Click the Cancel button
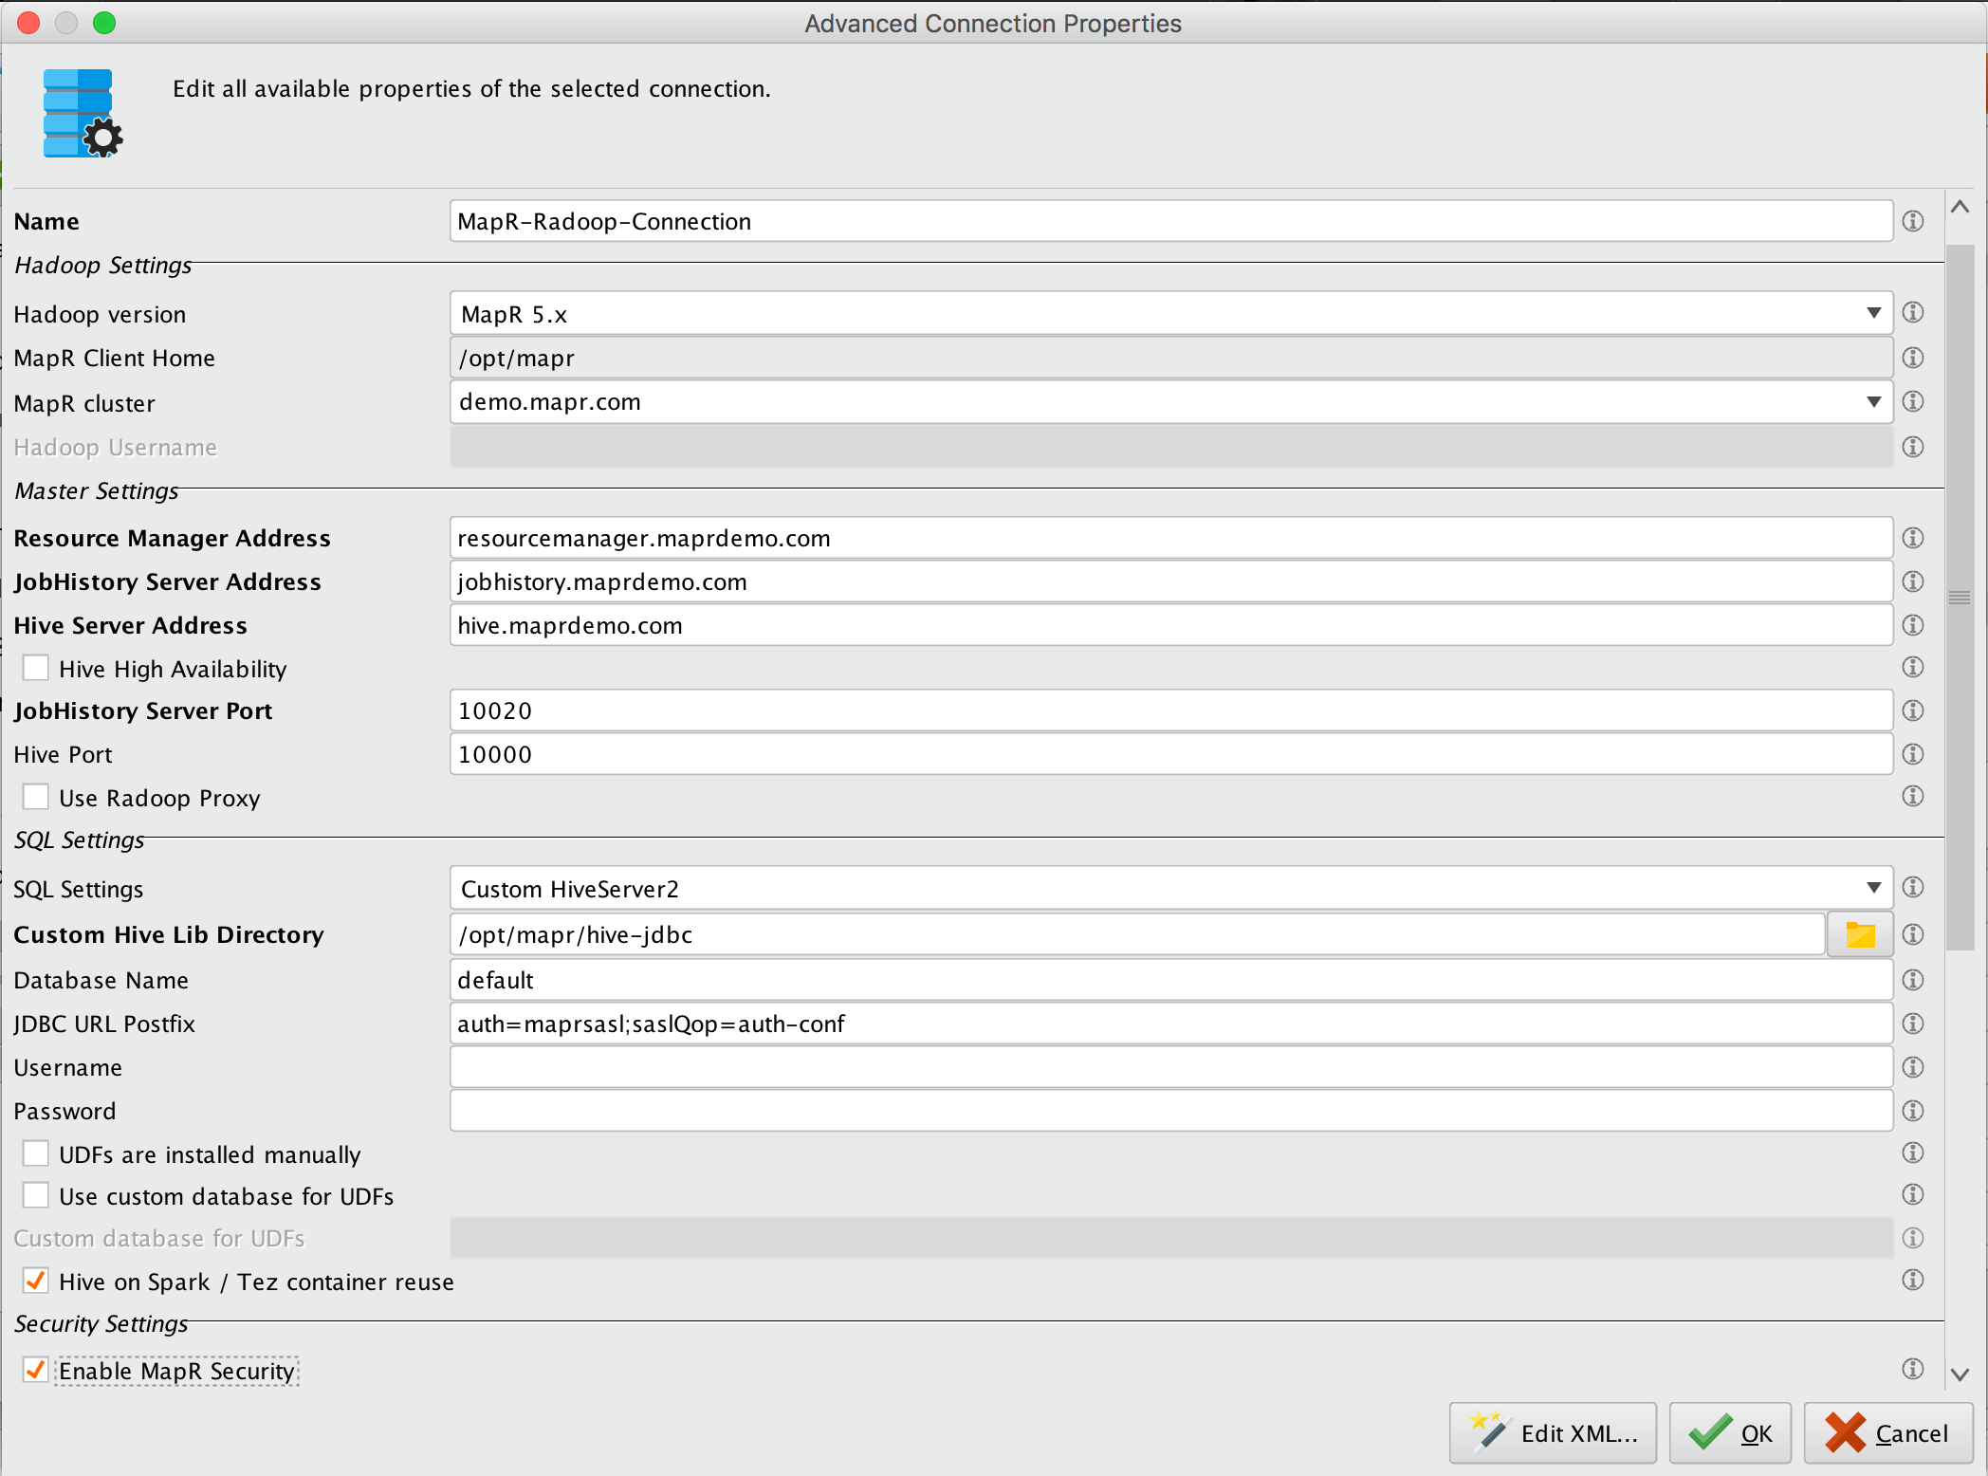The image size is (1988, 1476). (1888, 1433)
